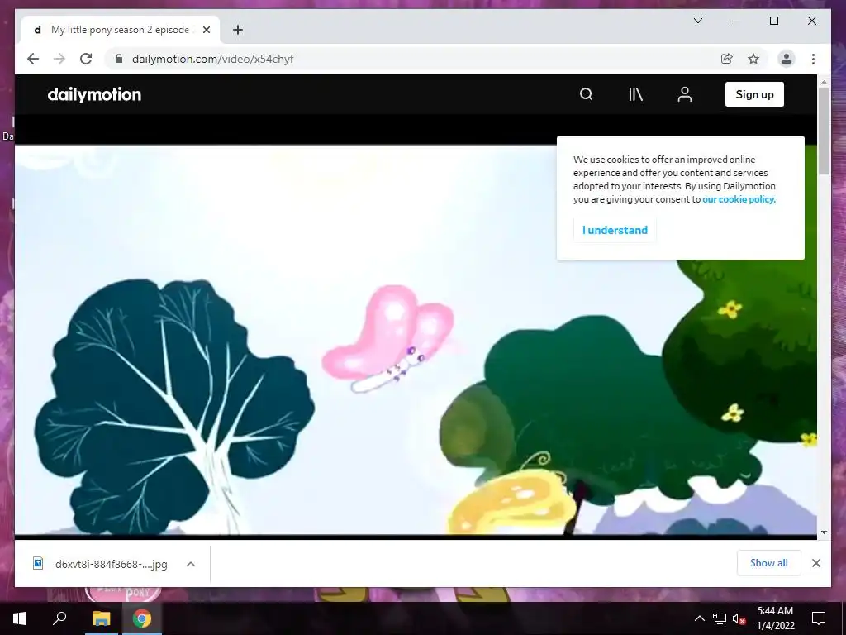Minimize the Chrome window
The height and width of the screenshot is (635, 846).
pyautogui.click(x=736, y=21)
